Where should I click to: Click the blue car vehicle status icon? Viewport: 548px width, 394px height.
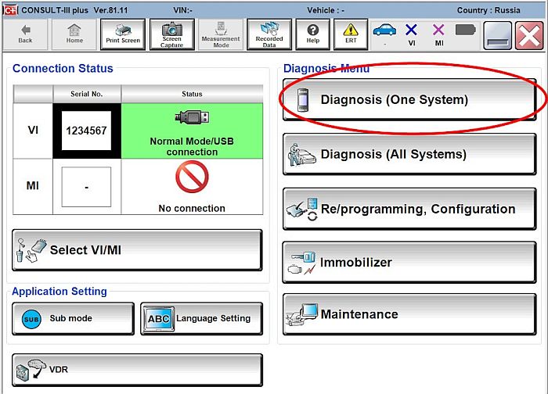coord(384,30)
